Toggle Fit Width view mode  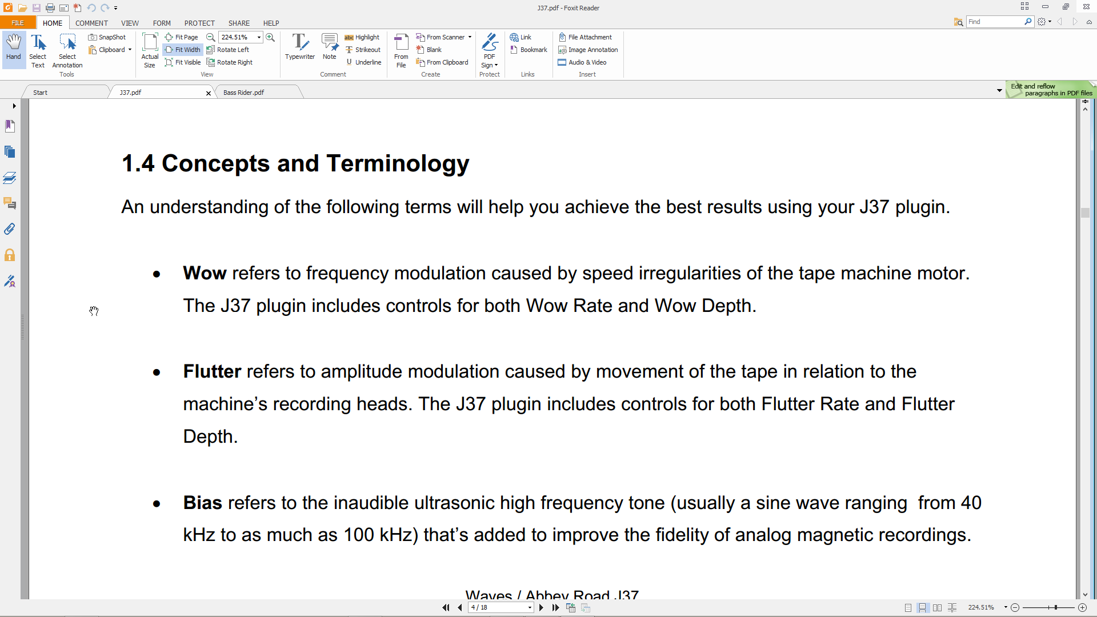click(182, 50)
